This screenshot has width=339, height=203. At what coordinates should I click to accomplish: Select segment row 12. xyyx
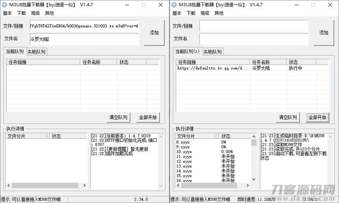coord(184,161)
